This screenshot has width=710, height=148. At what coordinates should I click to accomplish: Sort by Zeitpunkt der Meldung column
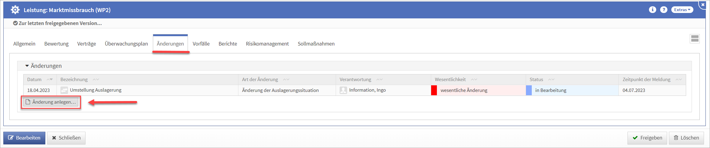point(679,80)
